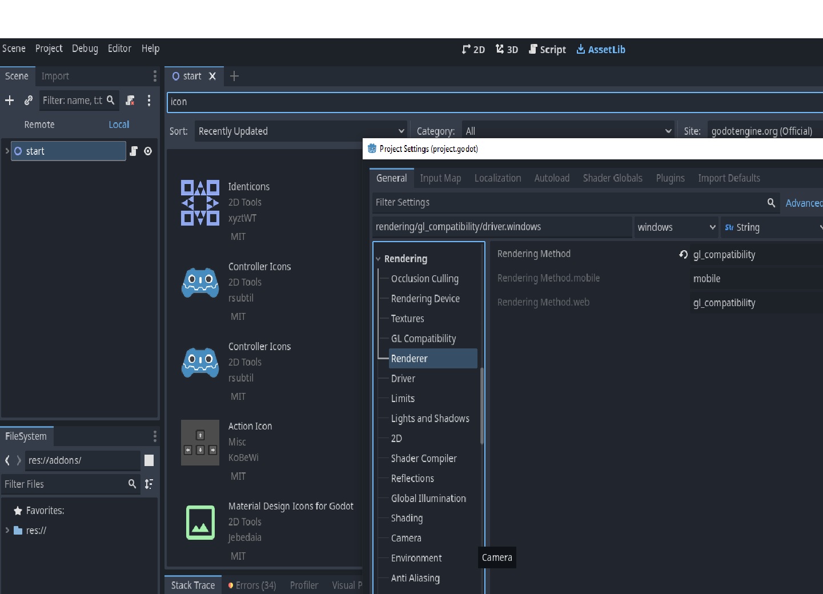Viewport: 823px width, 594px height.
Task: Click the Controller Icons asset thumbnail
Action: click(x=200, y=283)
